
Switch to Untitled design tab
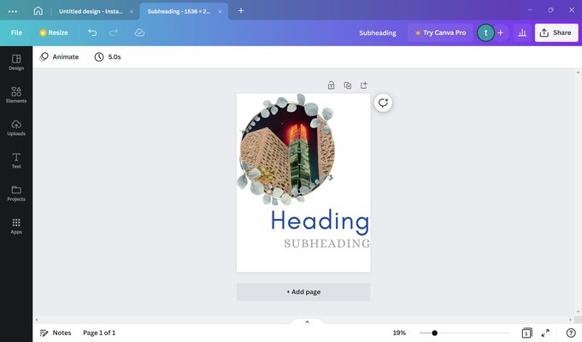pos(91,11)
